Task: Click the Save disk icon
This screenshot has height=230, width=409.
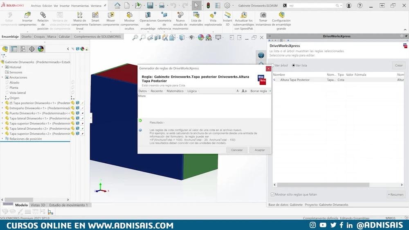Action: (x=150, y=5)
